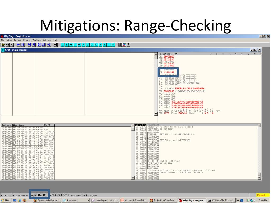Switch to the Heap layout taskbar window
The height and width of the screenshot is (203, 271).
(x=105, y=200)
